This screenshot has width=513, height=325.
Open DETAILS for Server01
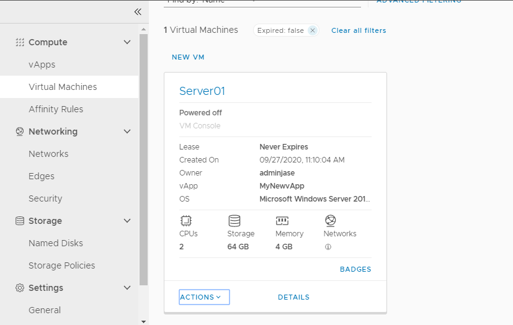tap(293, 297)
